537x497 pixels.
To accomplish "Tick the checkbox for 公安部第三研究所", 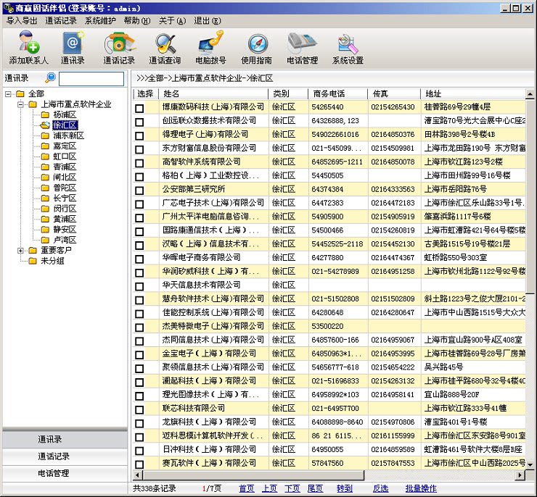I will (x=139, y=191).
